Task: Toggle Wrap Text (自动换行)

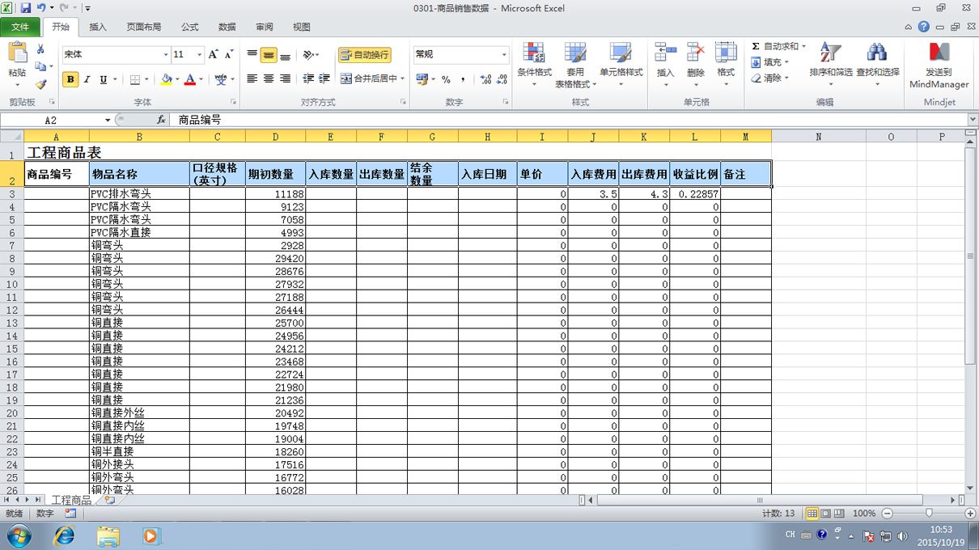Action: click(365, 55)
